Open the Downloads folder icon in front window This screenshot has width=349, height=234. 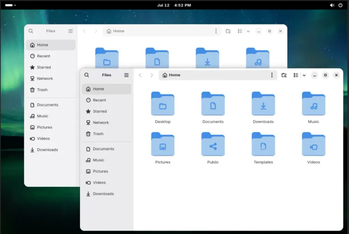tap(263, 103)
